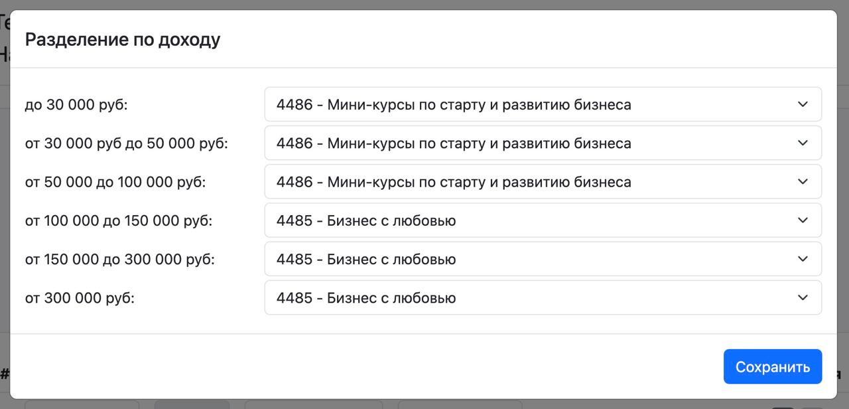Click the chevron arrow in the 'до 30 000 руб' row
The width and height of the screenshot is (849, 409).
pyautogui.click(x=803, y=104)
